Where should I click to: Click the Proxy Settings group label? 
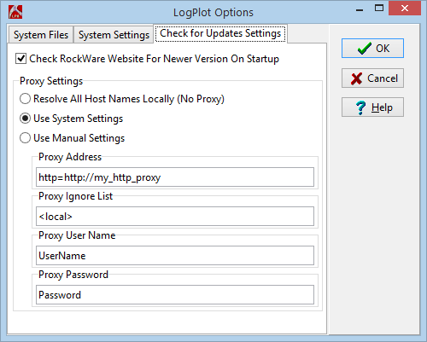click(x=51, y=81)
